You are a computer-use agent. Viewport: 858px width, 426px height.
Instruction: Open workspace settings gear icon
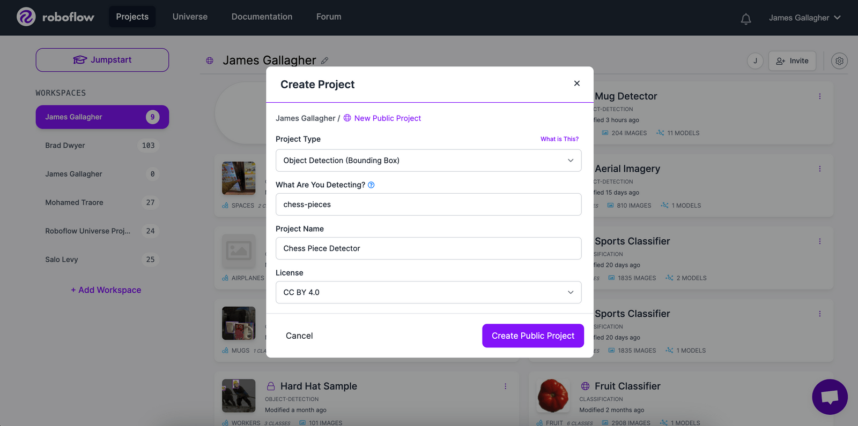(839, 61)
